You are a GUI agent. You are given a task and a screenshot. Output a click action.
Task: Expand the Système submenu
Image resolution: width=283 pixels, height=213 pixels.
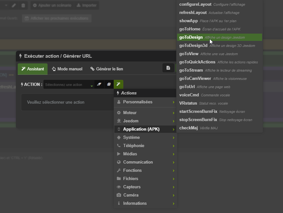tap(145, 137)
